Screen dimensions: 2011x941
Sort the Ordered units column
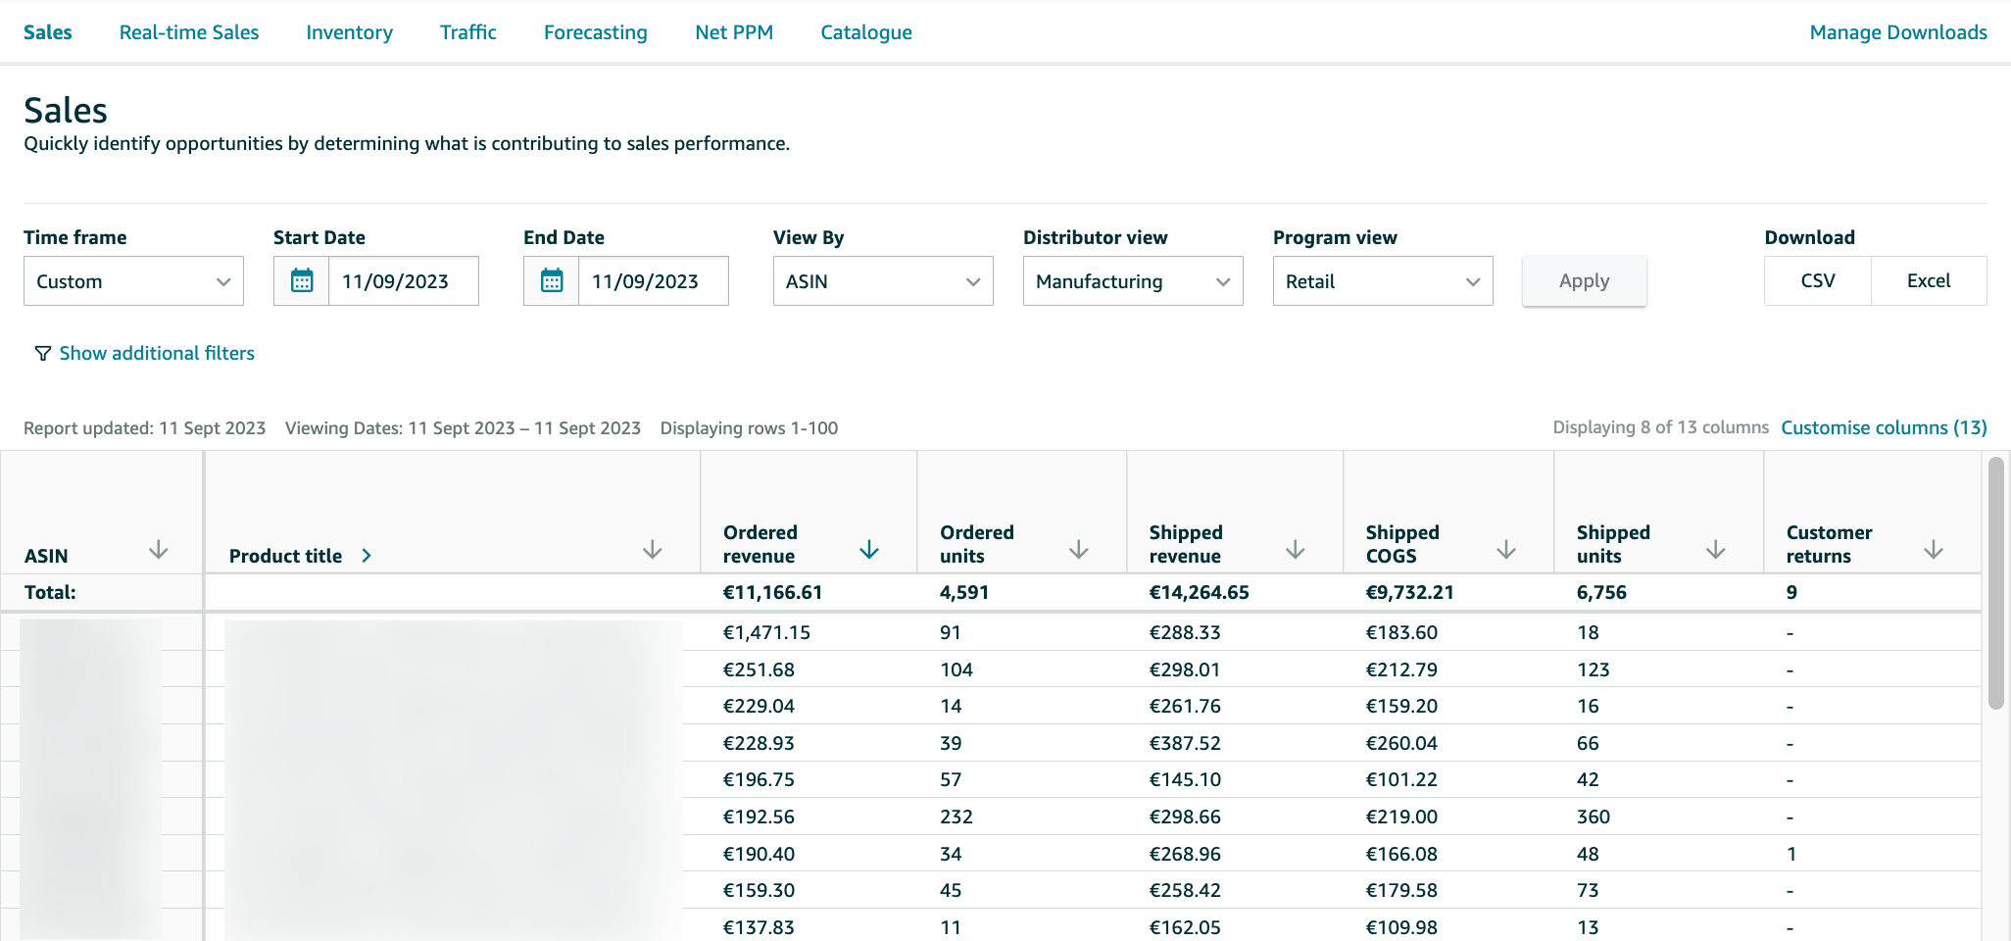click(x=1078, y=550)
